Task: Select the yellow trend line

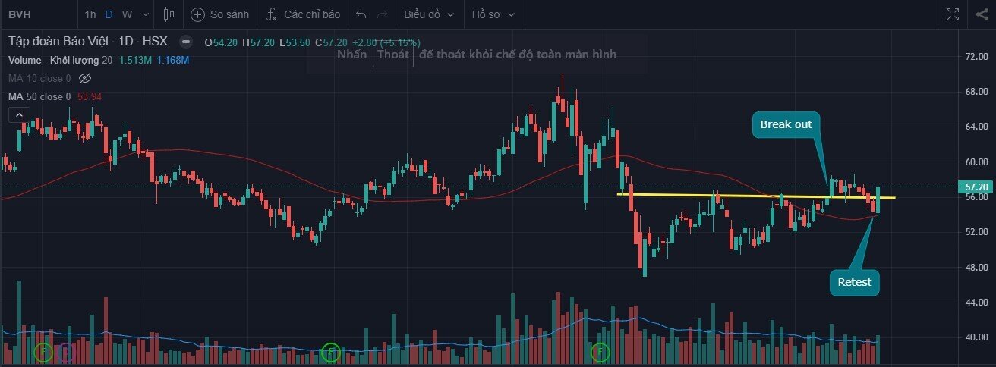Action: pyautogui.click(x=756, y=196)
